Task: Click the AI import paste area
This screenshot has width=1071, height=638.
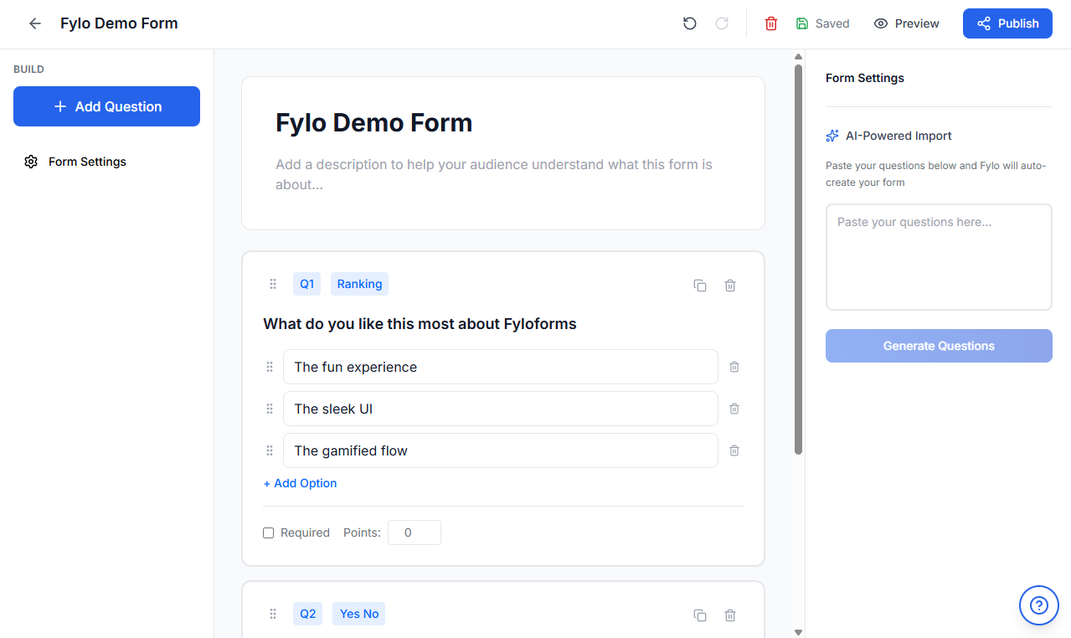Action: click(x=938, y=256)
